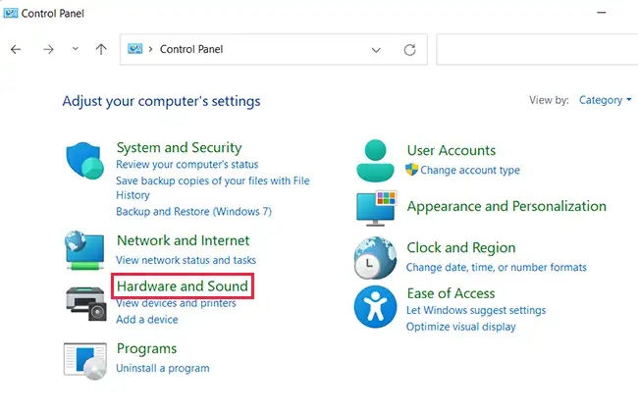Open View devices and printers
Image resolution: width=638 pixels, height=414 pixels.
point(176,303)
